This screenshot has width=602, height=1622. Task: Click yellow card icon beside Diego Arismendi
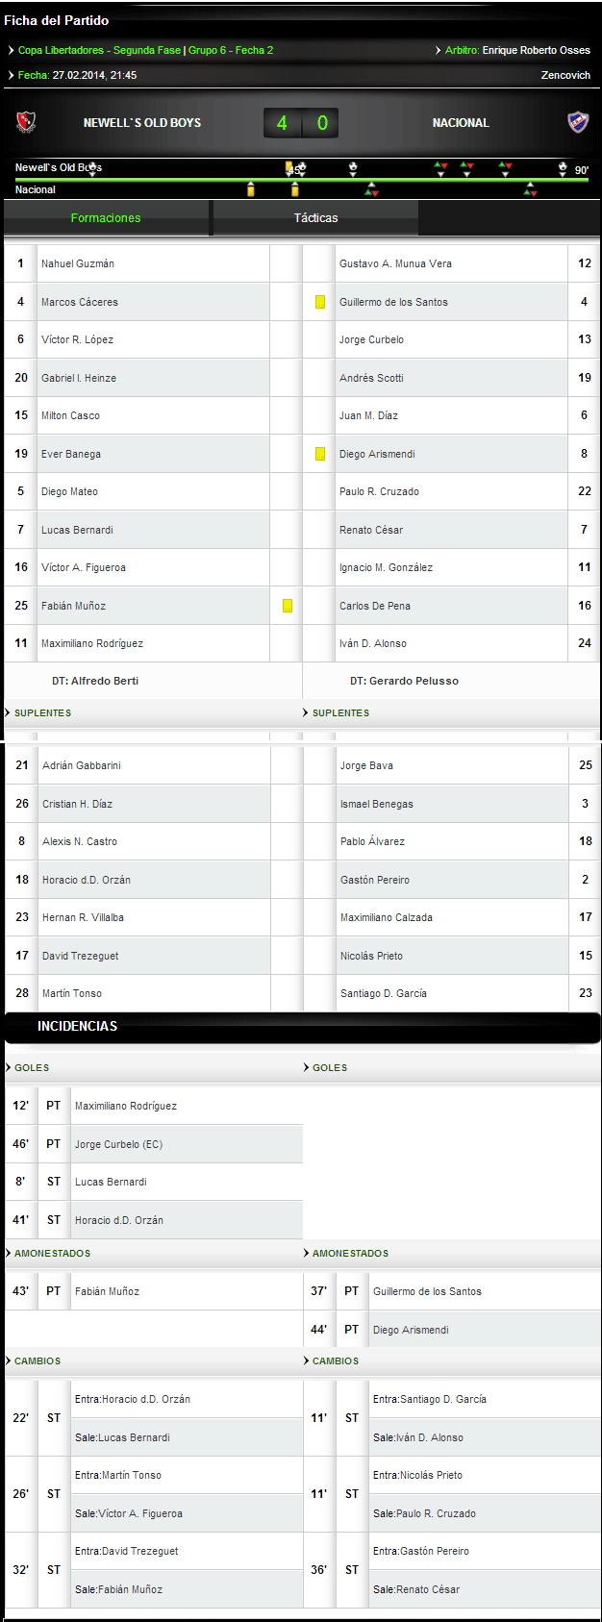(320, 454)
